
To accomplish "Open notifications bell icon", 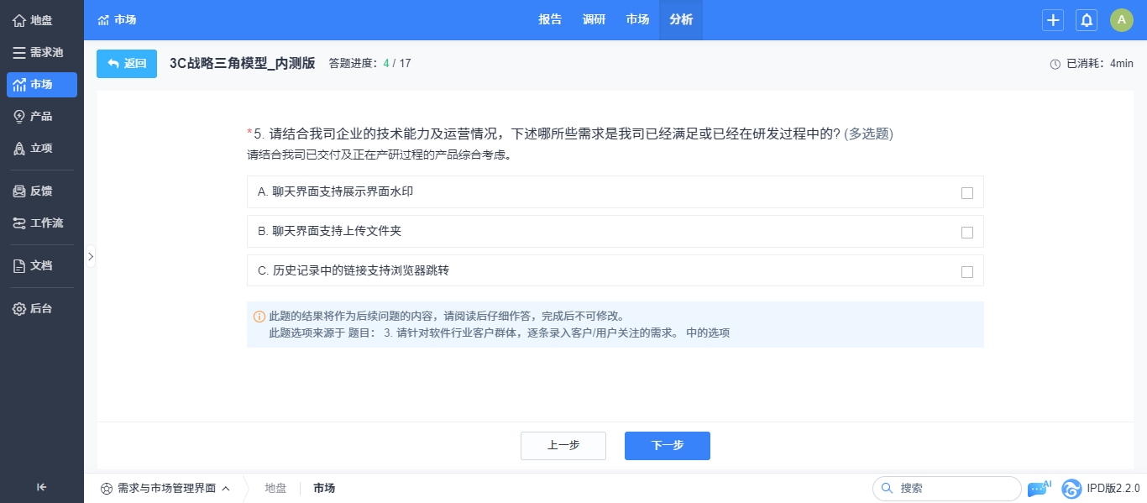I will tap(1087, 20).
